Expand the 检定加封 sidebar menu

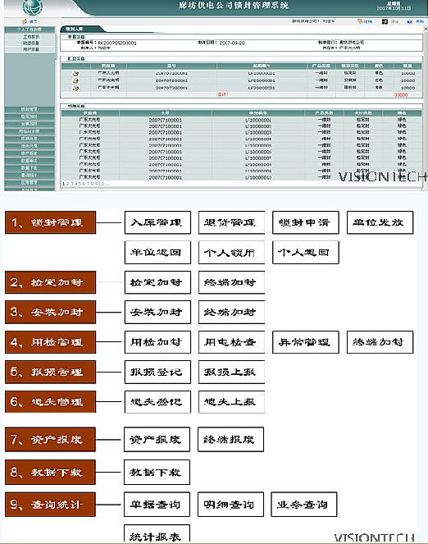(x=30, y=117)
